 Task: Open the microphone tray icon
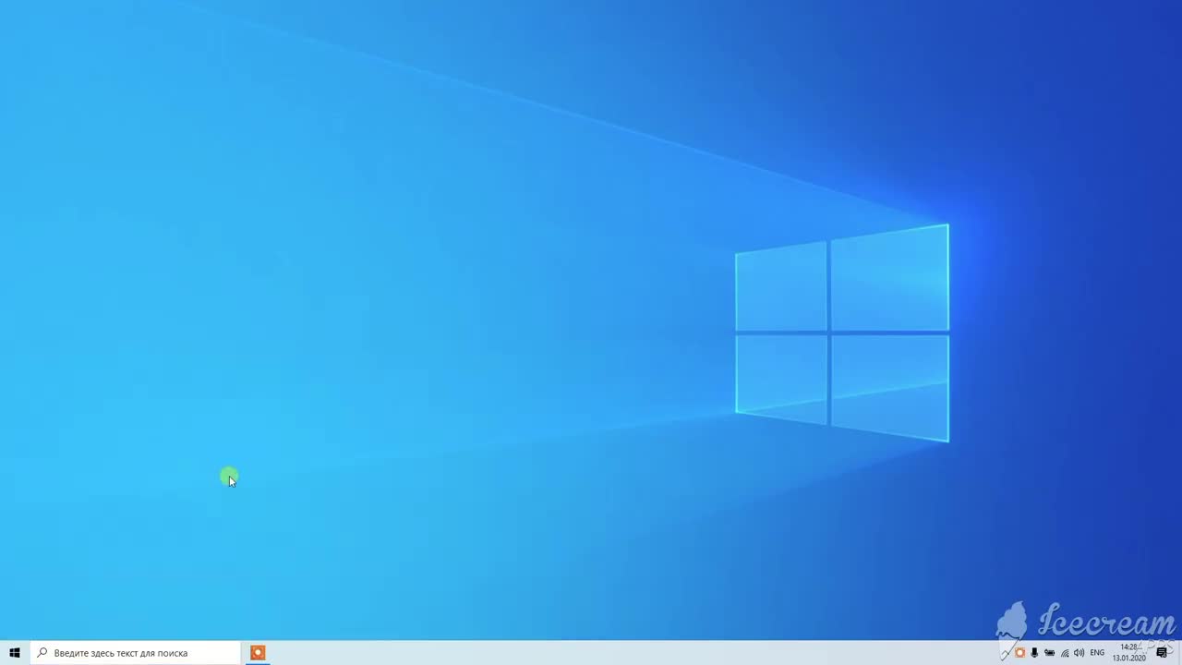[1034, 653]
